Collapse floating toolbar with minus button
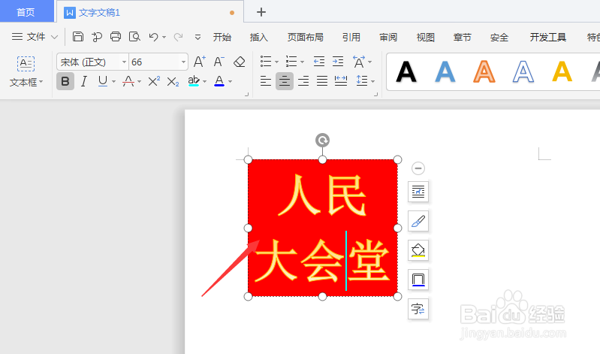The width and height of the screenshot is (600, 354). coord(418,168)
